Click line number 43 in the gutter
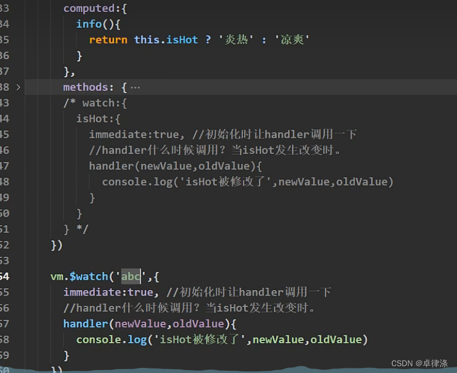 pos(5,103)
